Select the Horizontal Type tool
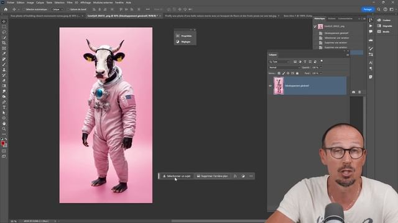The image size is (398, 223). pyautogui.click(x=4, y=107)
